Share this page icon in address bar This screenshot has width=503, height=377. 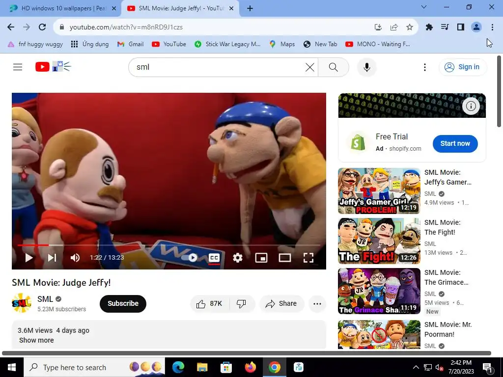pos(394,27)
